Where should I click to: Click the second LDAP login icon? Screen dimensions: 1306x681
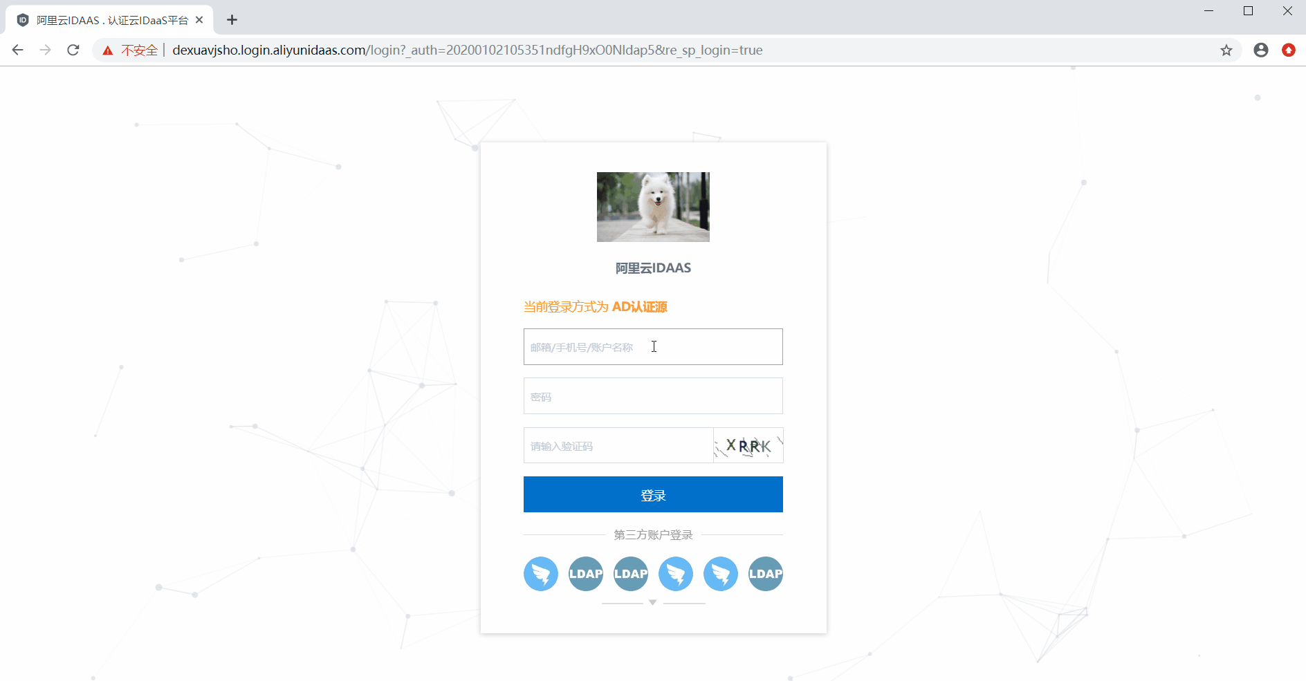coord(631,574)
